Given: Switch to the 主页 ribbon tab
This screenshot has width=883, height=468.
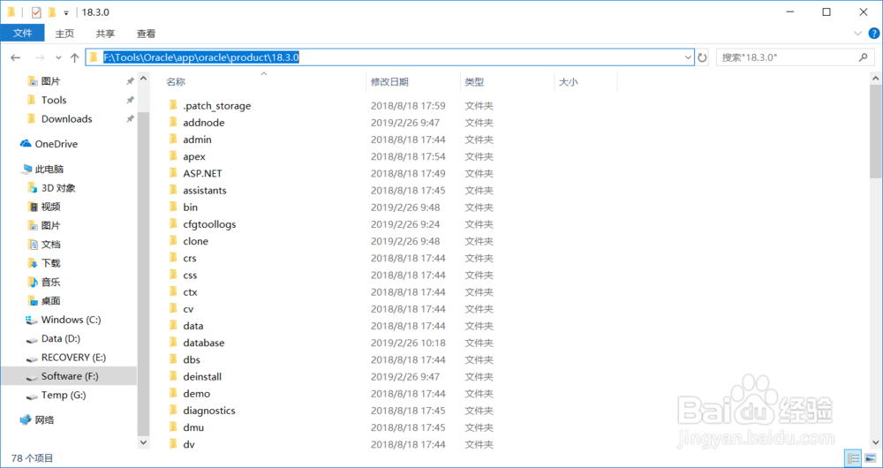Looking at the screenshot, I should point(64,34).
